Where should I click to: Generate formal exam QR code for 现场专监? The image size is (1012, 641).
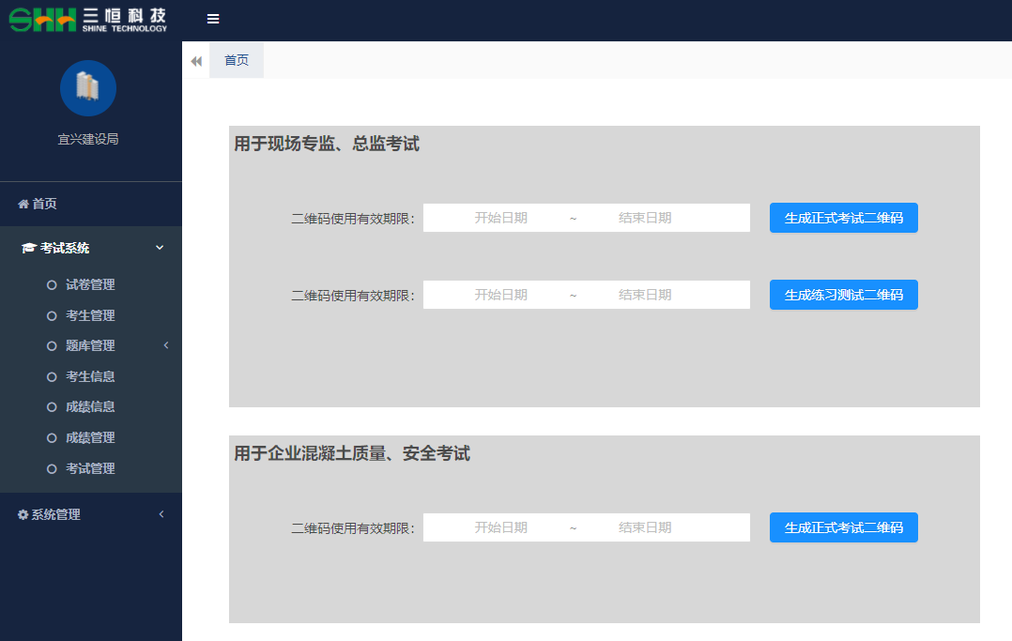click(843, 218)
